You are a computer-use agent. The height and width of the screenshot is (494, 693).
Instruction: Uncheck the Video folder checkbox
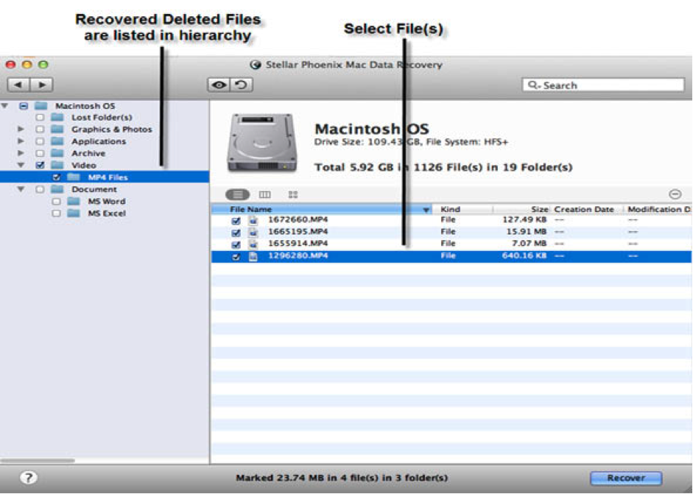pyautogui.click(x=41, y=165)
